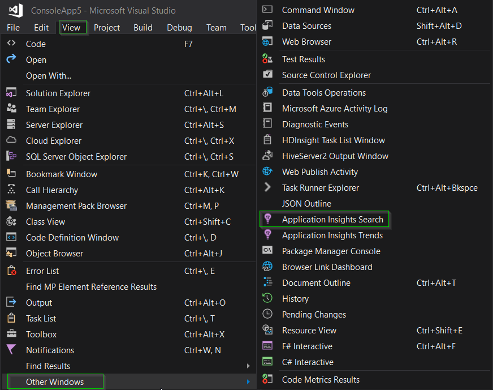Image resolution: width=493 pixels, height=390 pixels.
Task: Click the Solution Explorer icon
Action: [11, 92]
